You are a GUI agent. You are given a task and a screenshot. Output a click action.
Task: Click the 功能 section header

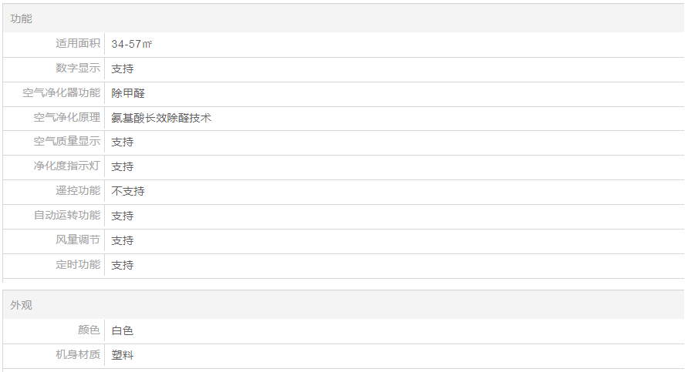click(x=22, y=18)
